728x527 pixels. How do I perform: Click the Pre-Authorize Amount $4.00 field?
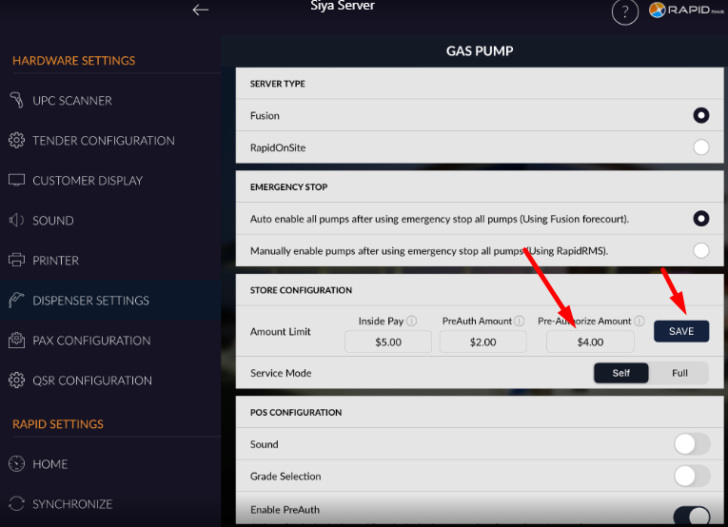(x=590, y=342)
